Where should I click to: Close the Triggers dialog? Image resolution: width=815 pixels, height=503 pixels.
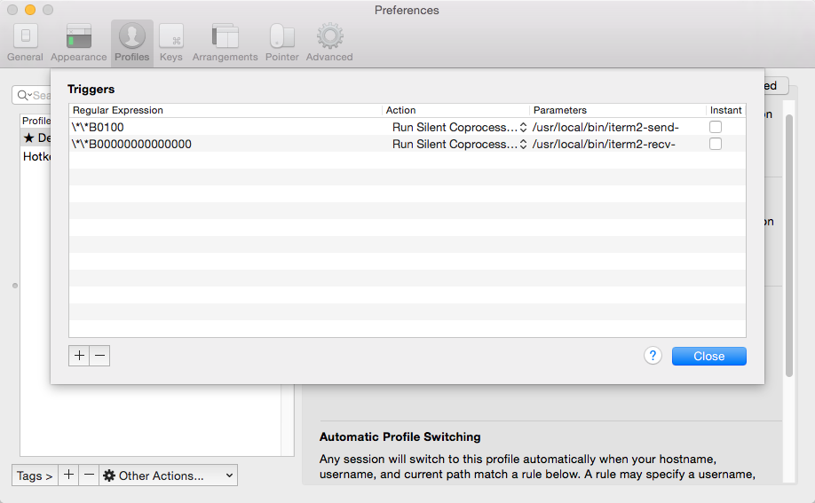[x=708, y=356]
